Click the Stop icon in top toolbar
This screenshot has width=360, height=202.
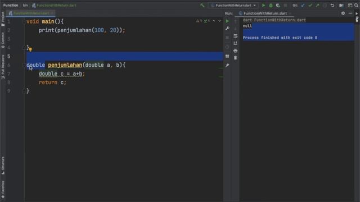click(285, 5)
